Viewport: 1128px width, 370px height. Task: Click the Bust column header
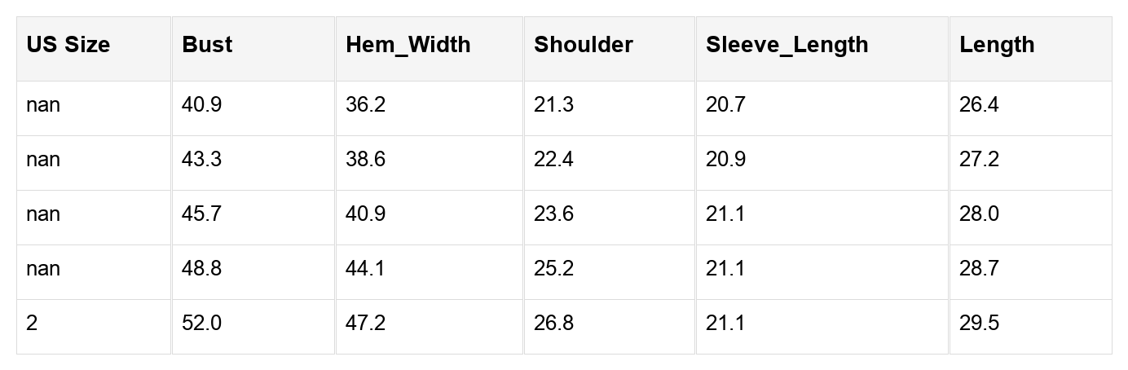tap(207, 45)
